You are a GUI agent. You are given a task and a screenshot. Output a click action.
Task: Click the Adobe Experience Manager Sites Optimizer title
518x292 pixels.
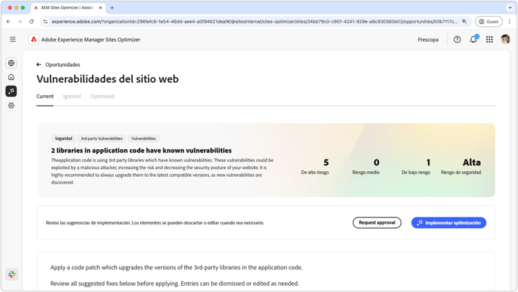[x=90, y=39]
